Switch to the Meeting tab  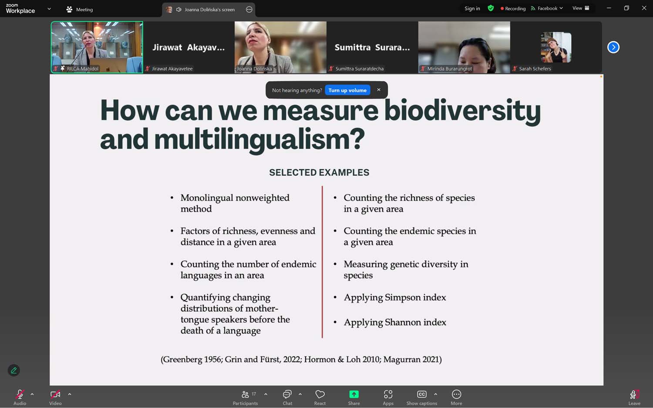(x=80, y=9)
